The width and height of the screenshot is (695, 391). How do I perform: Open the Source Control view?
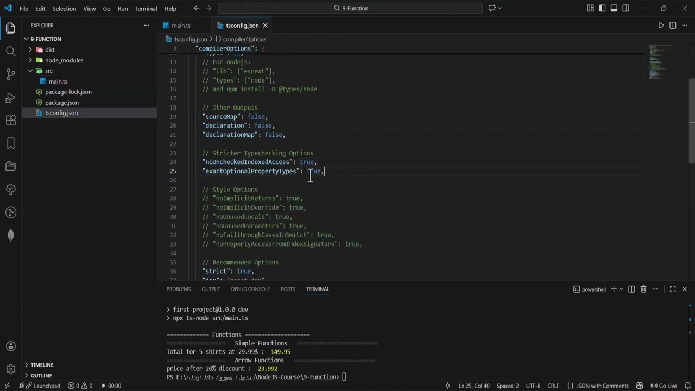pyautogui.click(x=10, y=74)
